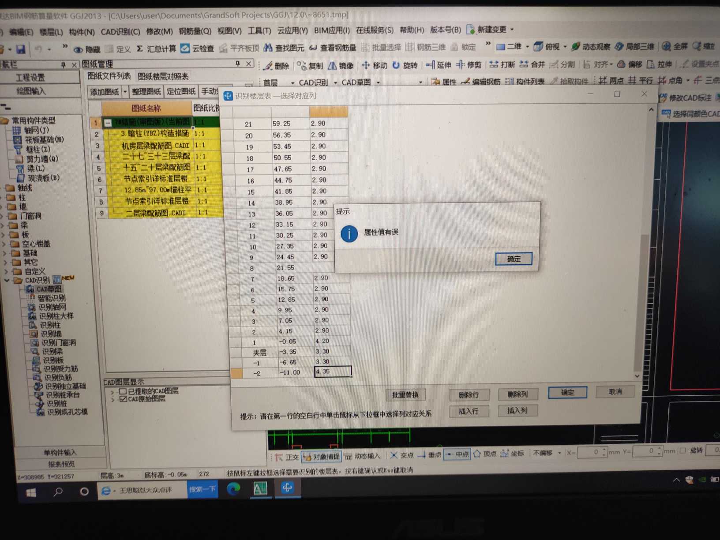The height and width of the screenshot is (540, 720).
Task: Open 属性 properties panel
Action: click(443, 82)
